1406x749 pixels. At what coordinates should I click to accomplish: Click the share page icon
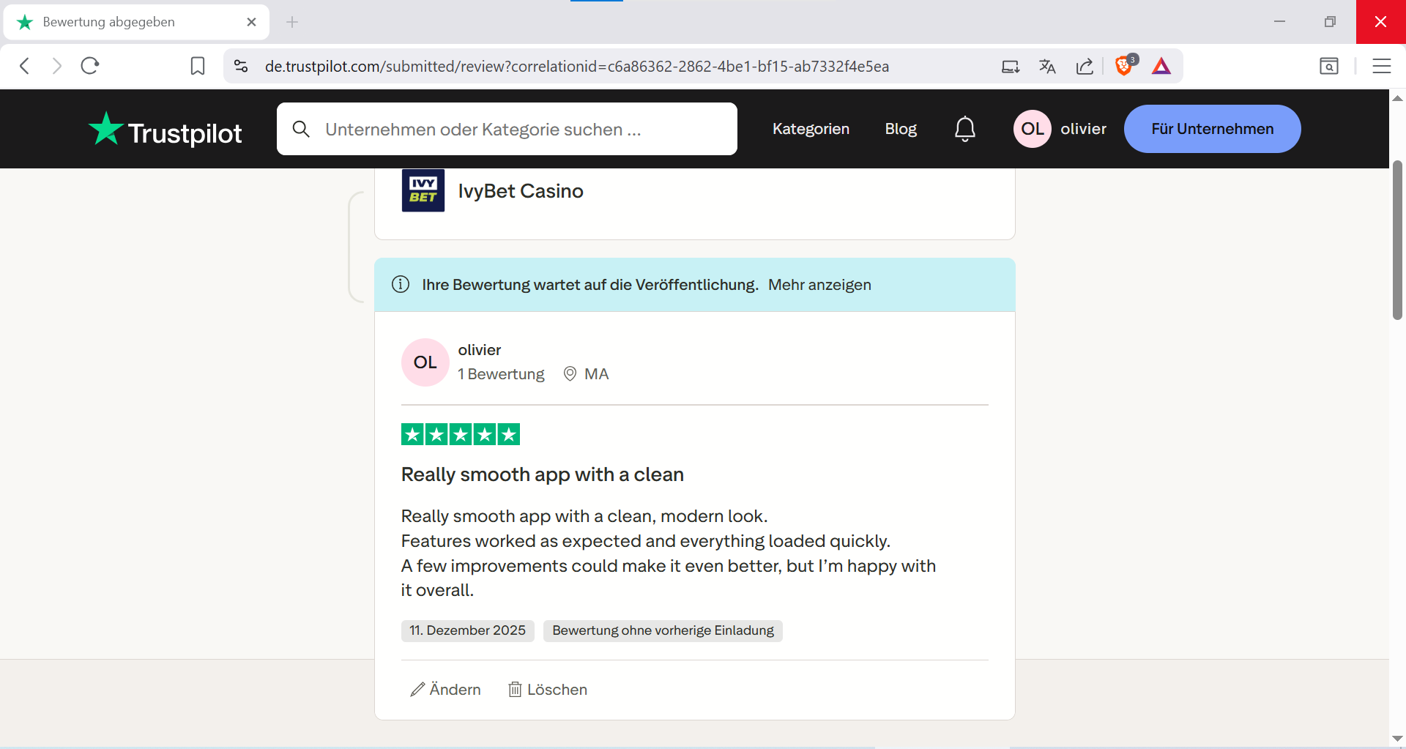(x=1085, y=67)
